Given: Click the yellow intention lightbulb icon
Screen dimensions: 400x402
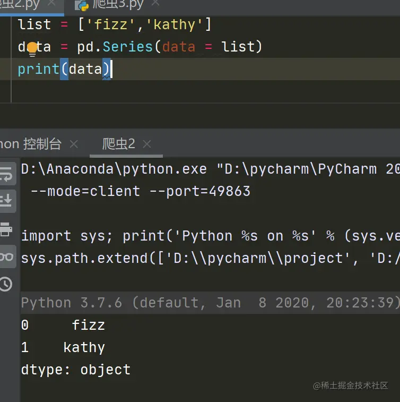Looking at the screenshot, I should (32, 49).
